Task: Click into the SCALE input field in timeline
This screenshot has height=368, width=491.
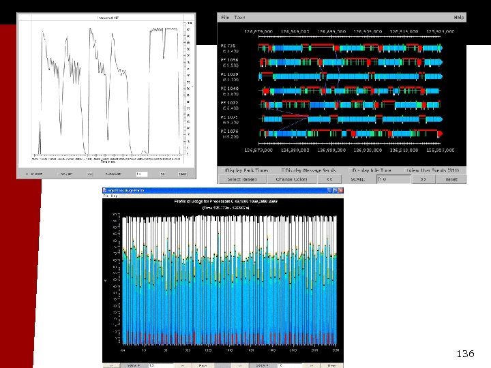Action: tap(393, 179)
